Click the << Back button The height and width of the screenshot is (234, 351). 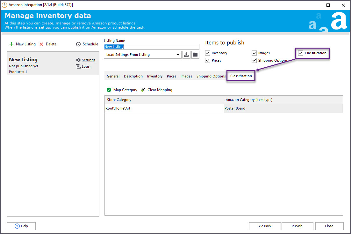coord(265,226)
